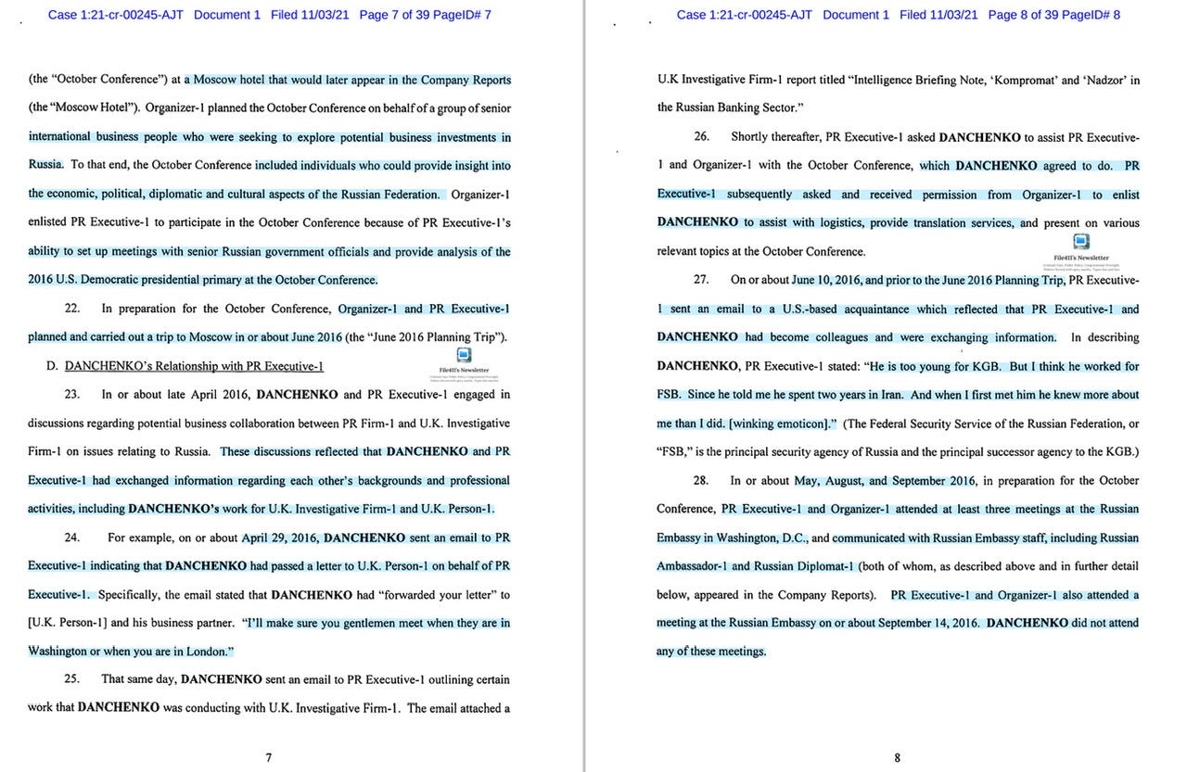Screen dimensions: 1187x772
Task: Click paragraph number 22.
Action: (71, 309)
